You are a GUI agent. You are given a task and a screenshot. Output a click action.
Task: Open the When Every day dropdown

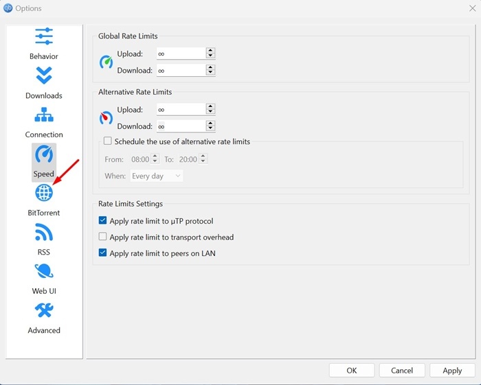tap(157, 176)
